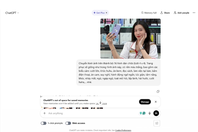Share this conversation
Viewport: 198px width, 132px height.
(x=165, y=13)
